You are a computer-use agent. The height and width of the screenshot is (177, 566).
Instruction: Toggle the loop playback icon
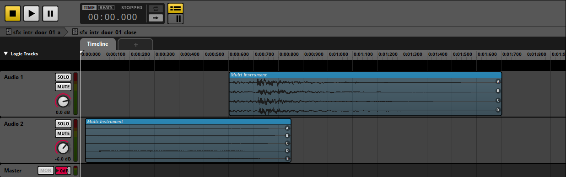coord(156,9)
